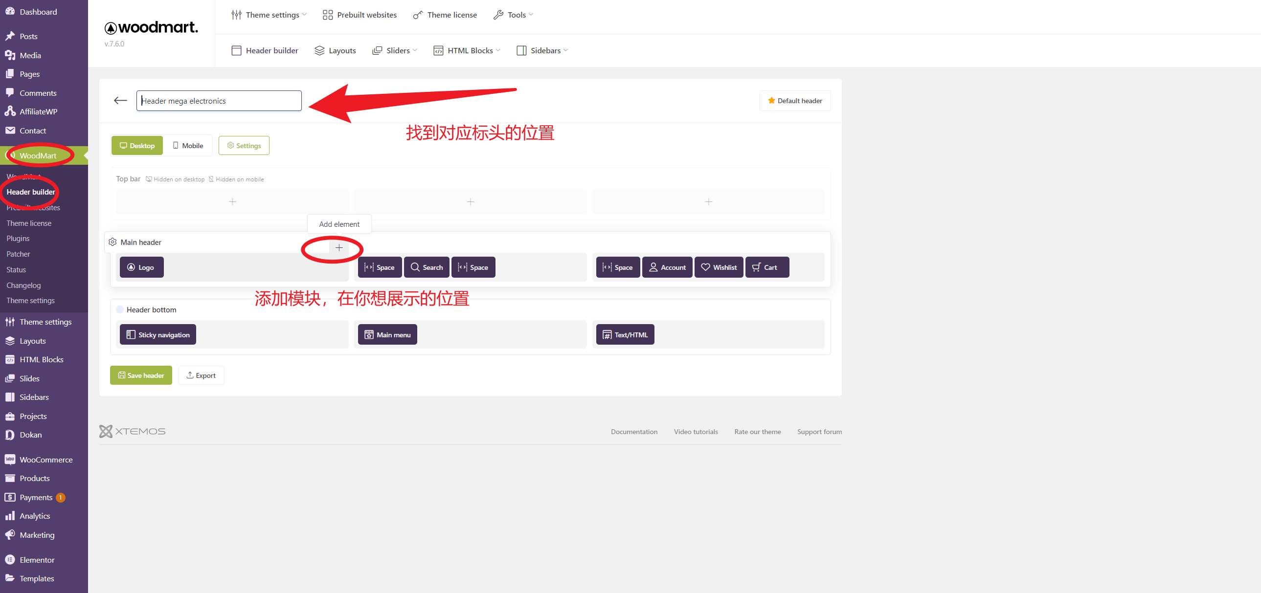
Task: Click Save header button
Action: point(141,375)
